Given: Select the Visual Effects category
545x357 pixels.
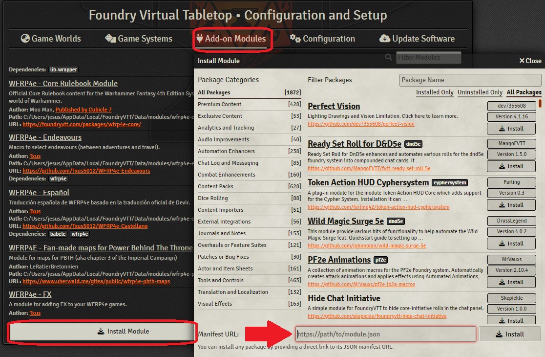Looking at the screenshot, I should (x=249, y=304).
